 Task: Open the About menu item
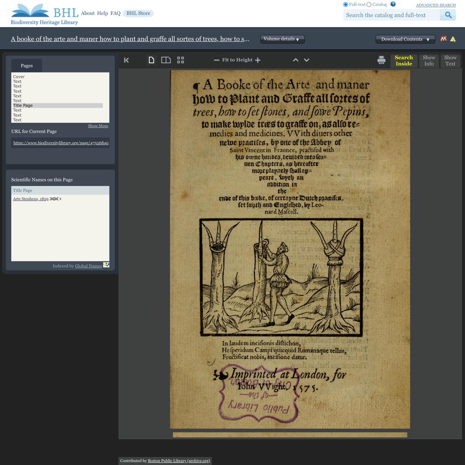(88, 13)
